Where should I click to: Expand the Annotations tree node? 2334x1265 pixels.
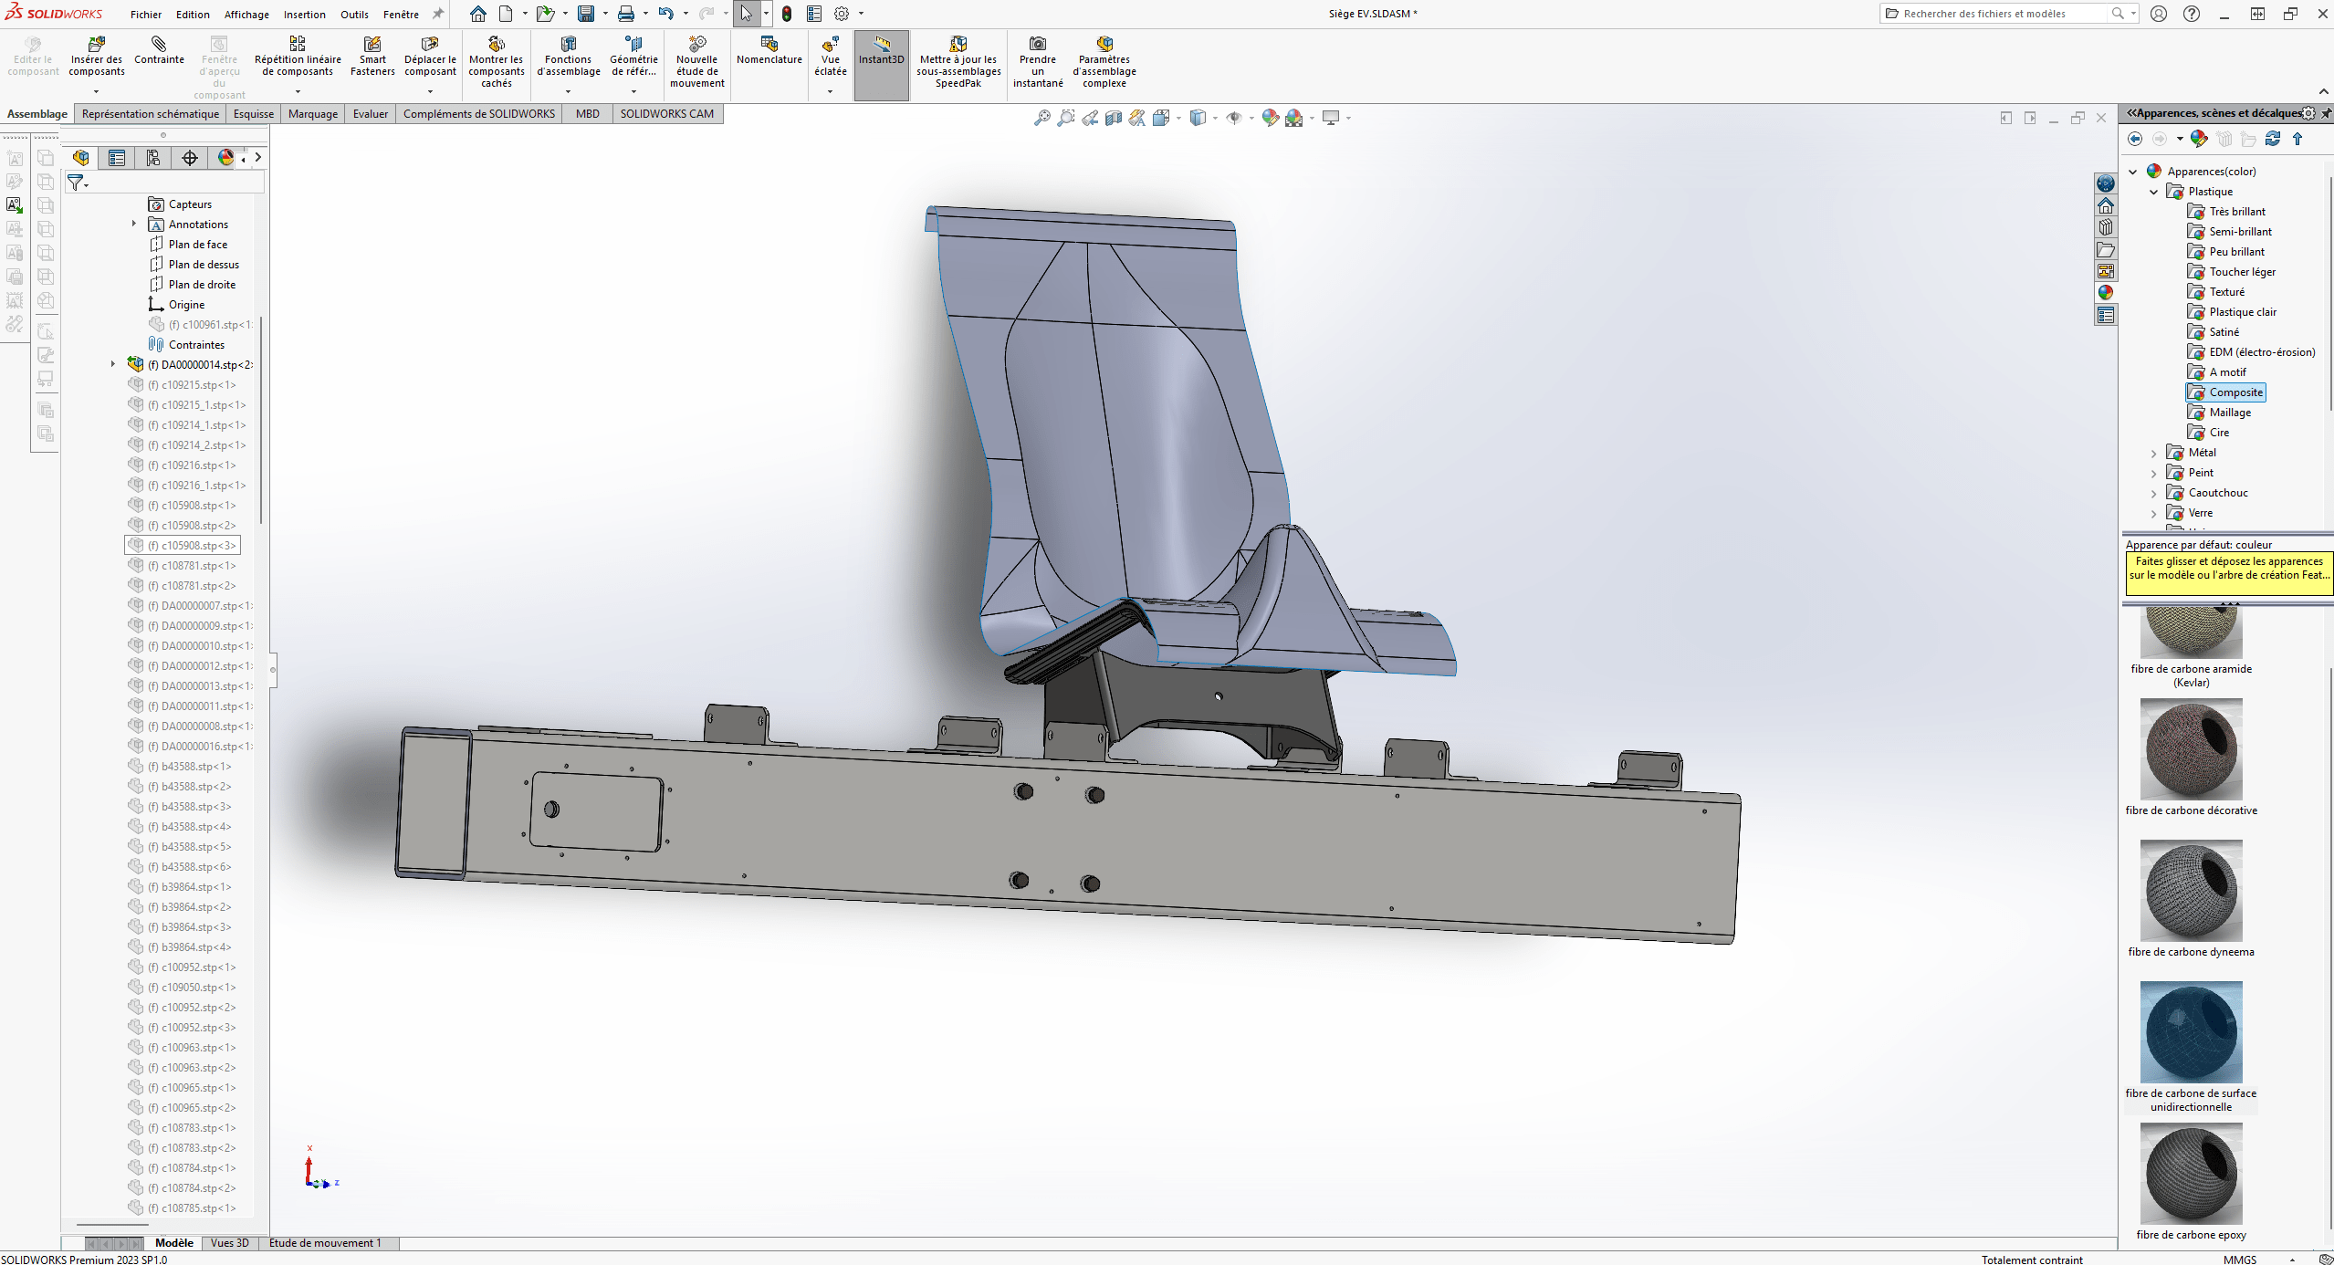134,224
